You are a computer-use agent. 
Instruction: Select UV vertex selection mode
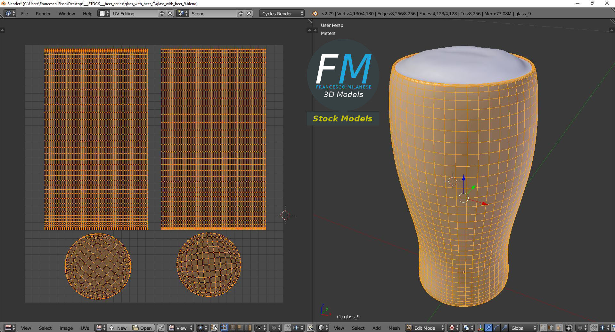(224, 328)
